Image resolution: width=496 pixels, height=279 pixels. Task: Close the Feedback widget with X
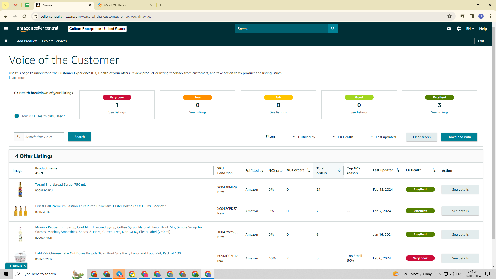pyautogui.click(x=25, y=266)
